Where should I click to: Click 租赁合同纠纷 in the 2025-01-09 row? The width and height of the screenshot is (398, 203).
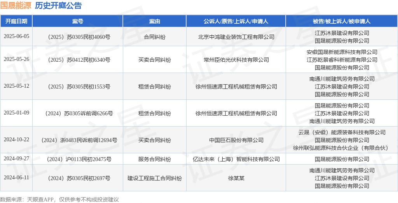155,114
